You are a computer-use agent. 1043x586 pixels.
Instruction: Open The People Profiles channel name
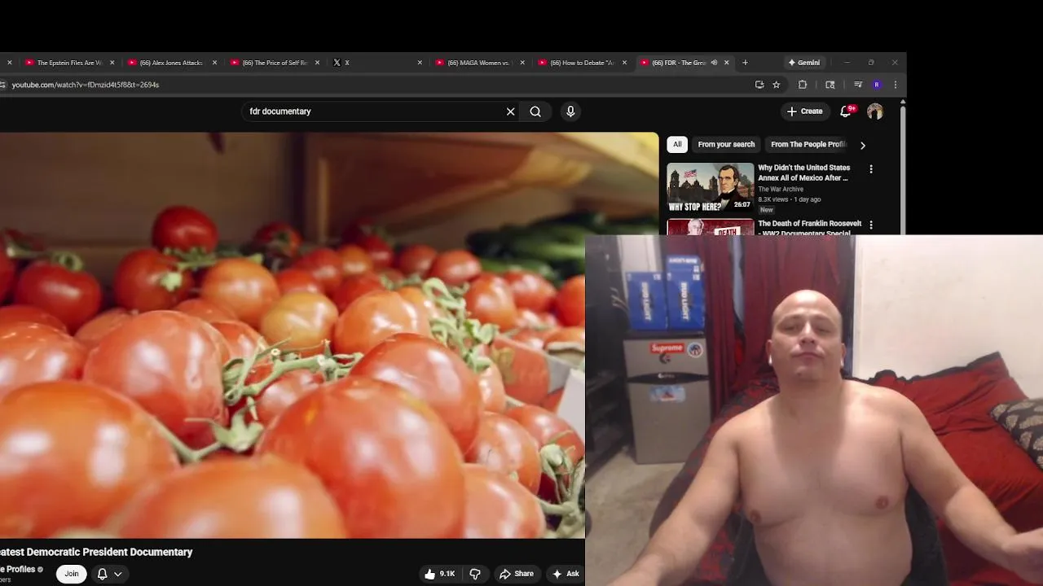point(18,570)
